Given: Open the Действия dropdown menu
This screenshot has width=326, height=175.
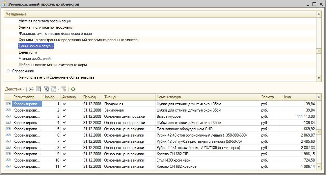Looking at the screenshot, I should (x=15, y=89).
